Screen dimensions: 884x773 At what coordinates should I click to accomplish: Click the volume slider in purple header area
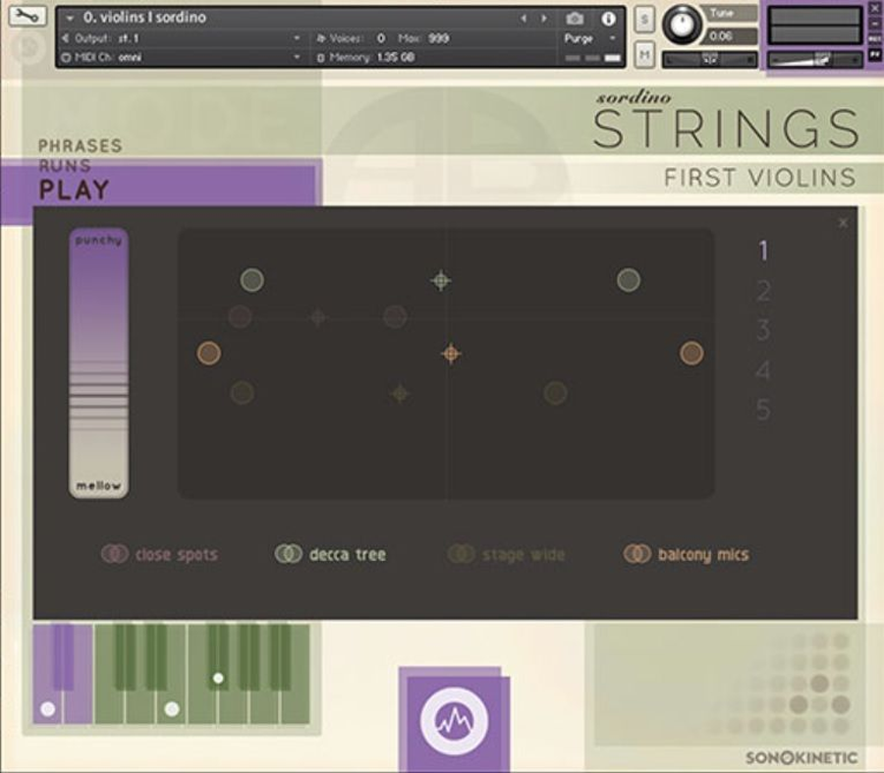815,59
